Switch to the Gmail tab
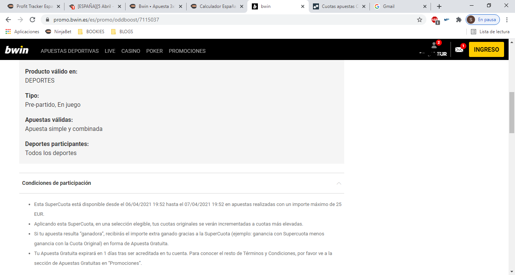The height and width of the screenshot is (275, 515). click(400, 6)
